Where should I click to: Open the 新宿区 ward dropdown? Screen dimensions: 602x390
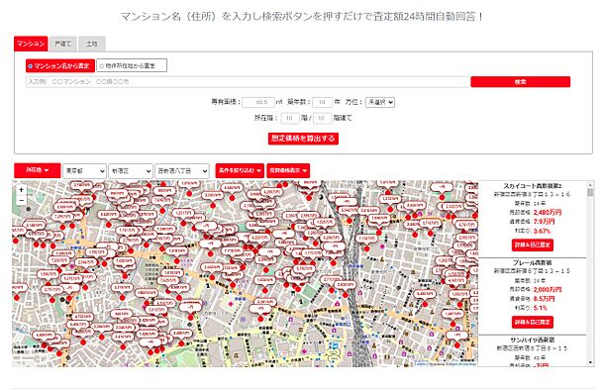131,171
